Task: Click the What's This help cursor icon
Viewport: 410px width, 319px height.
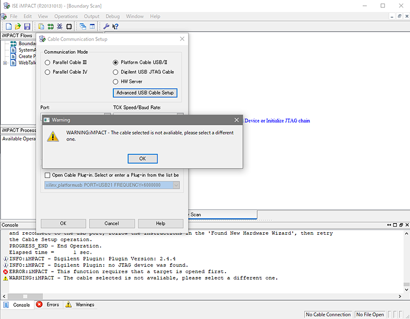Action: click(x=115, y=26)
